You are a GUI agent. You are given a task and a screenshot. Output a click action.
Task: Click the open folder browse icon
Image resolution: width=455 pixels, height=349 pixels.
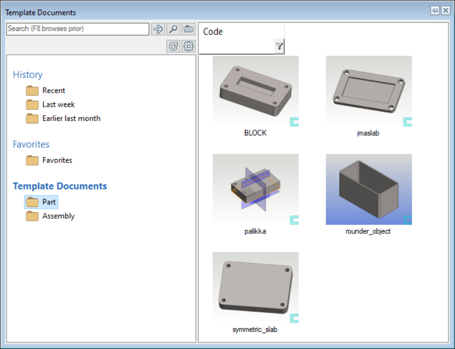click(x=189, y=29)
